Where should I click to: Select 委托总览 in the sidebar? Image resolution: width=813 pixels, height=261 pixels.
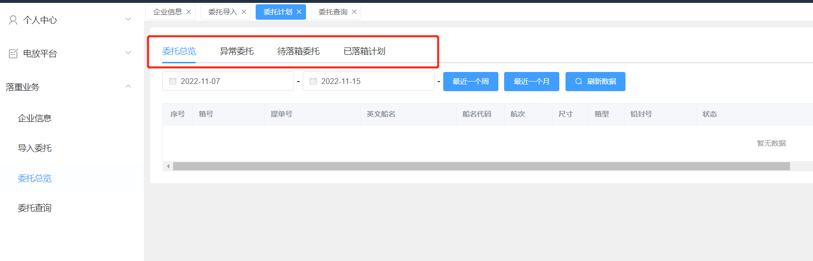coord(35,178)
